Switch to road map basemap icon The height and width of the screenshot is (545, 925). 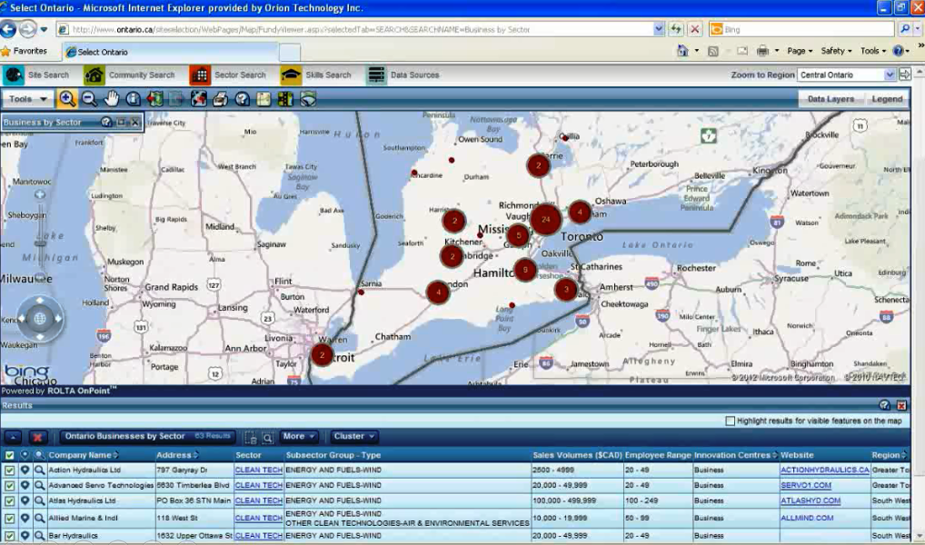(264, 99)
